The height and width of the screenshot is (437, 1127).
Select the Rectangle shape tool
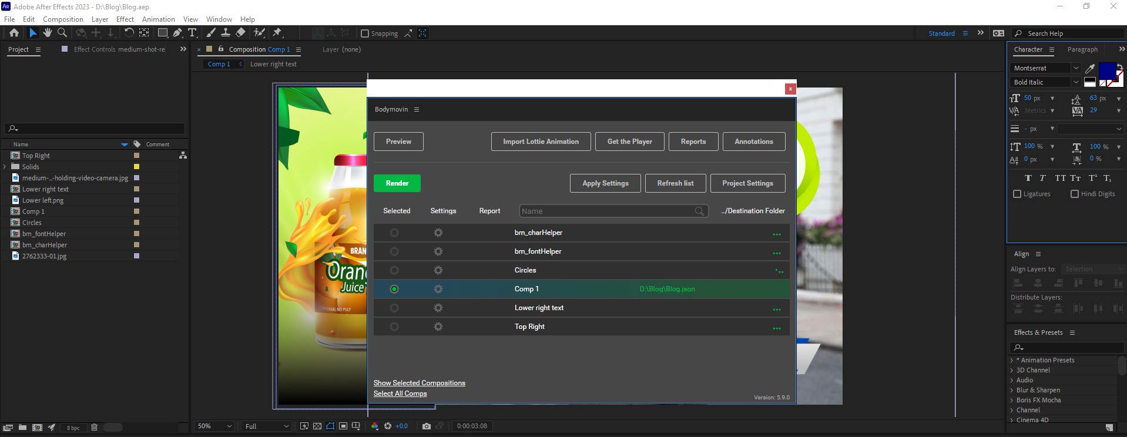[x=163, y=33]
